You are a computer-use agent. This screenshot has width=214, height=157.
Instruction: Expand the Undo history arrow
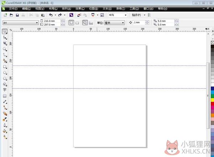coord(55,15)
